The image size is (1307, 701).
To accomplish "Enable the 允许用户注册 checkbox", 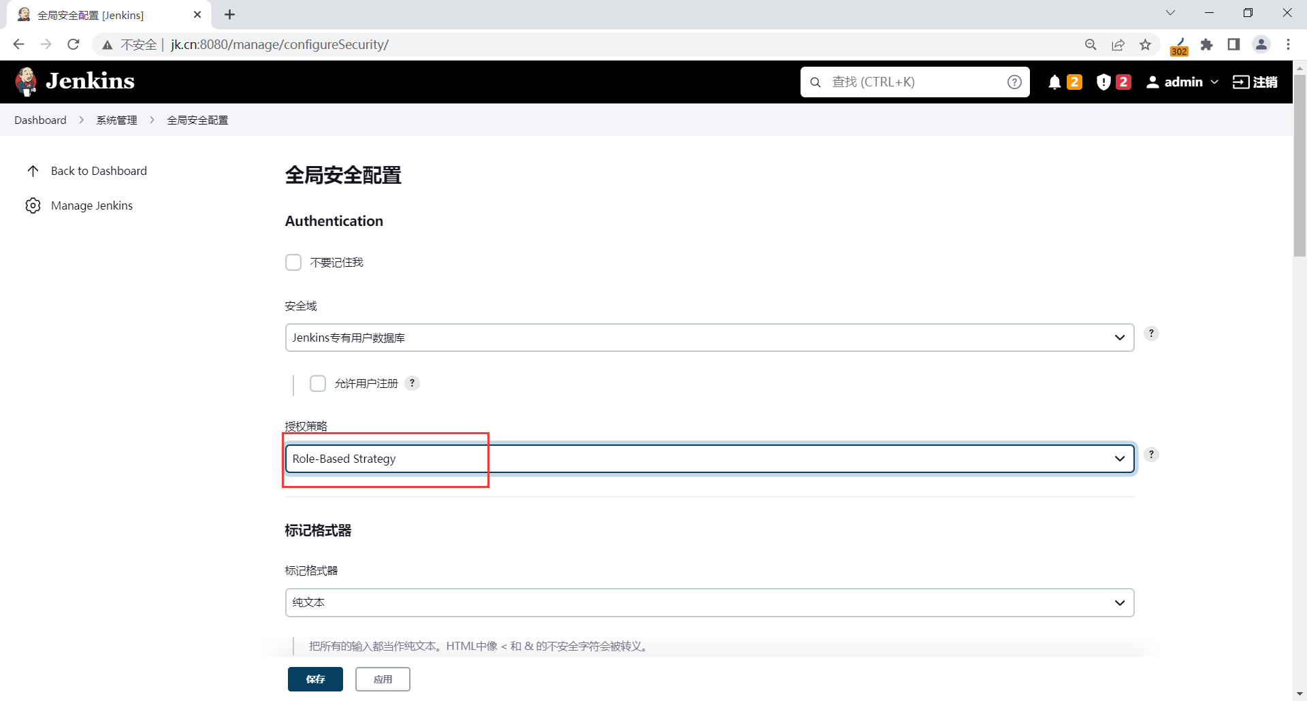I will pyautogui.click(x=318, y=384).
